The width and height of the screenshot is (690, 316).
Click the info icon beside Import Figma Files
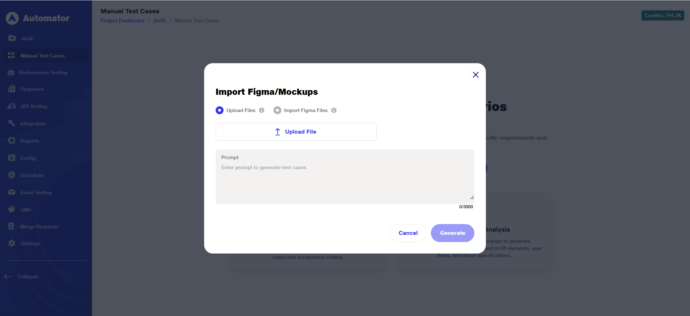tap(334, 110)
